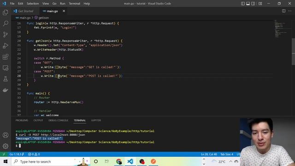Click 'case "POST":' code line

[x=44, y=71]
